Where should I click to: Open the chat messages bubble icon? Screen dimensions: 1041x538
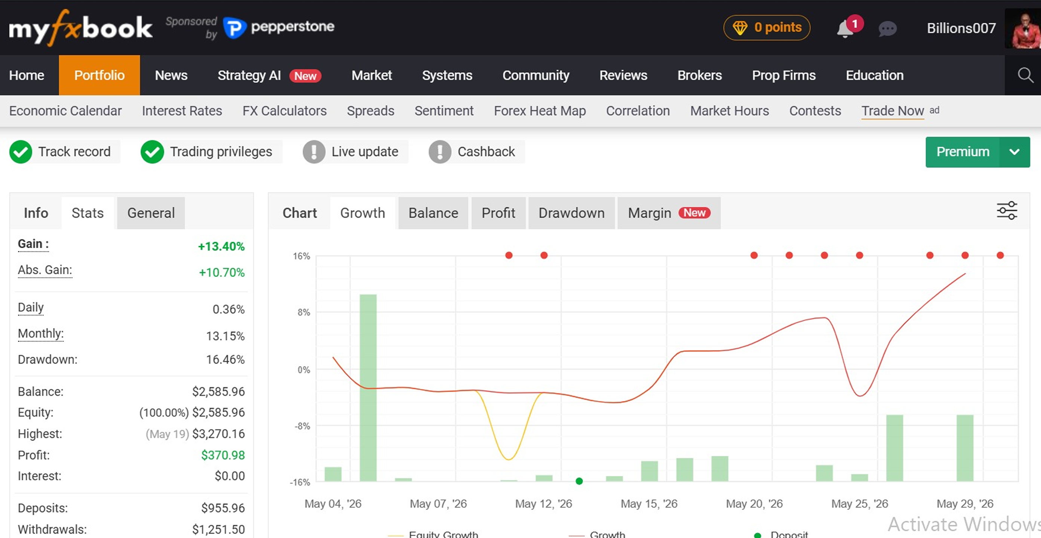[887, 29]
